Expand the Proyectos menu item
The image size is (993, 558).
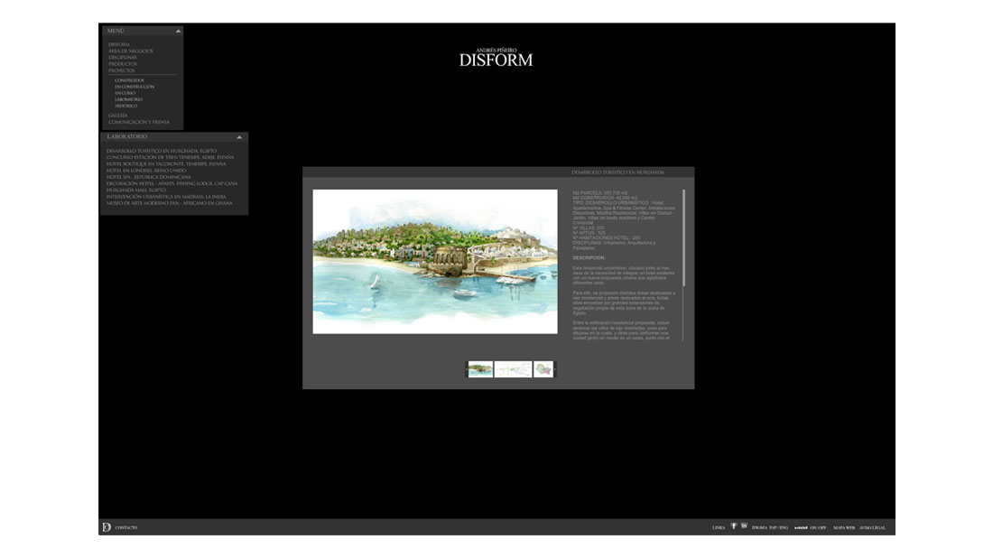pos(123,70)
